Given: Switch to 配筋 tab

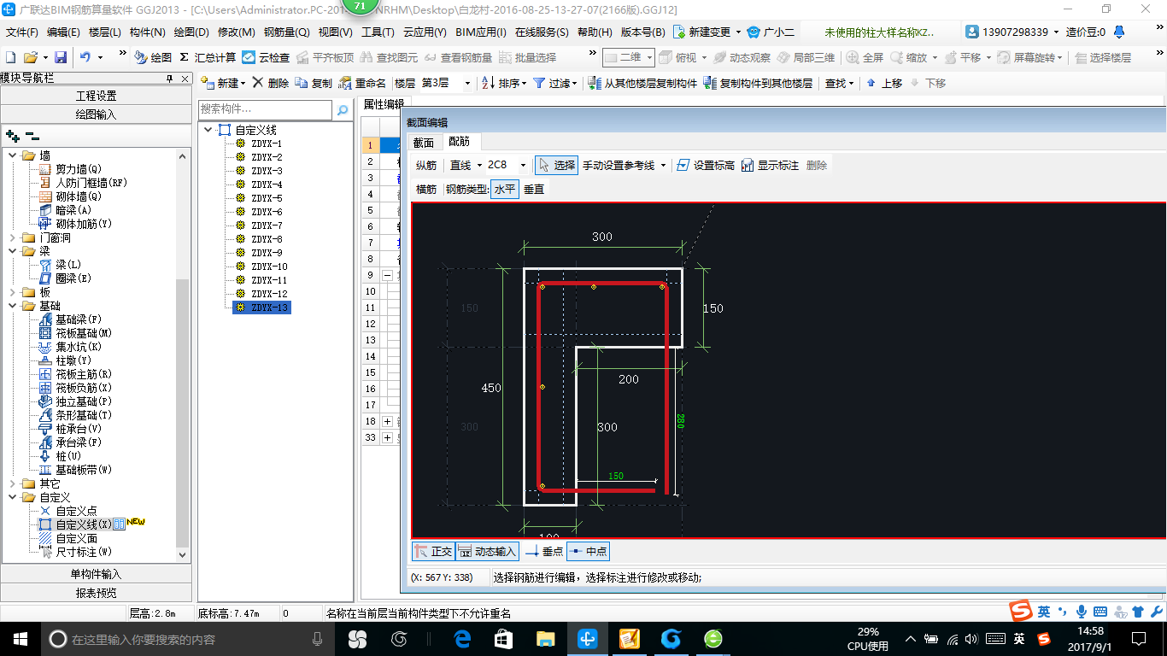Looking at the screenshot, I should tap(460, 142).
